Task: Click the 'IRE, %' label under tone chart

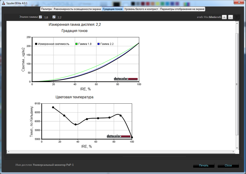Action: (86, 89)
